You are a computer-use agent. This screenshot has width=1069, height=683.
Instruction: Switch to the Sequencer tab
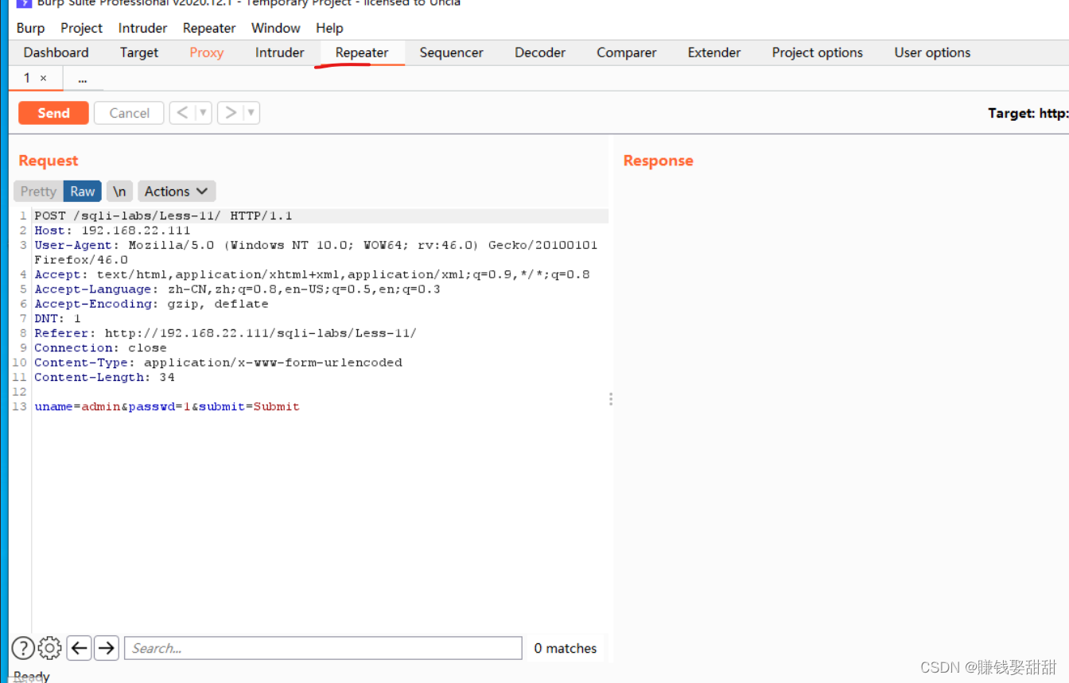[451, 52]
